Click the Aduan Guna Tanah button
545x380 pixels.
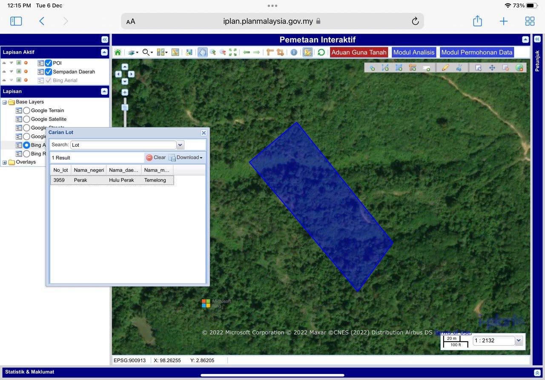coord(359,52)
